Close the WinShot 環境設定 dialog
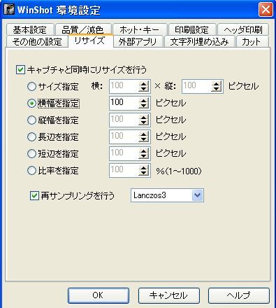 [266, 10]
